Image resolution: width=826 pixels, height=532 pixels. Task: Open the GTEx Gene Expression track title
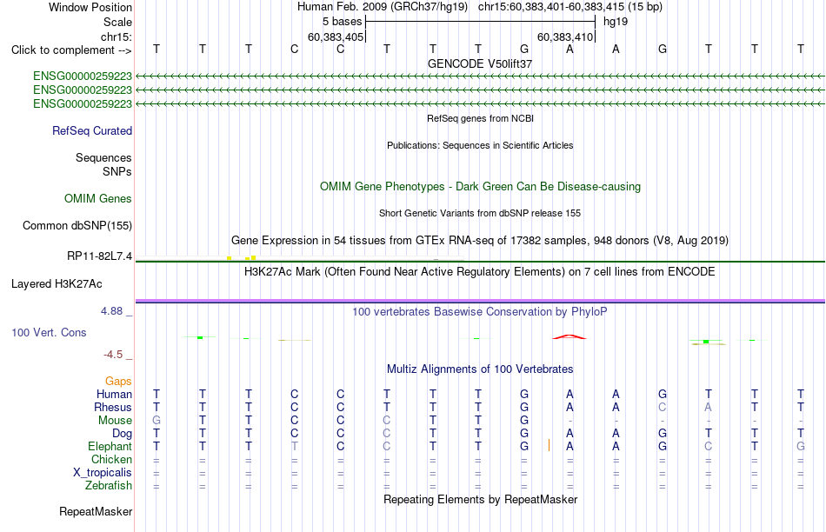480,241
